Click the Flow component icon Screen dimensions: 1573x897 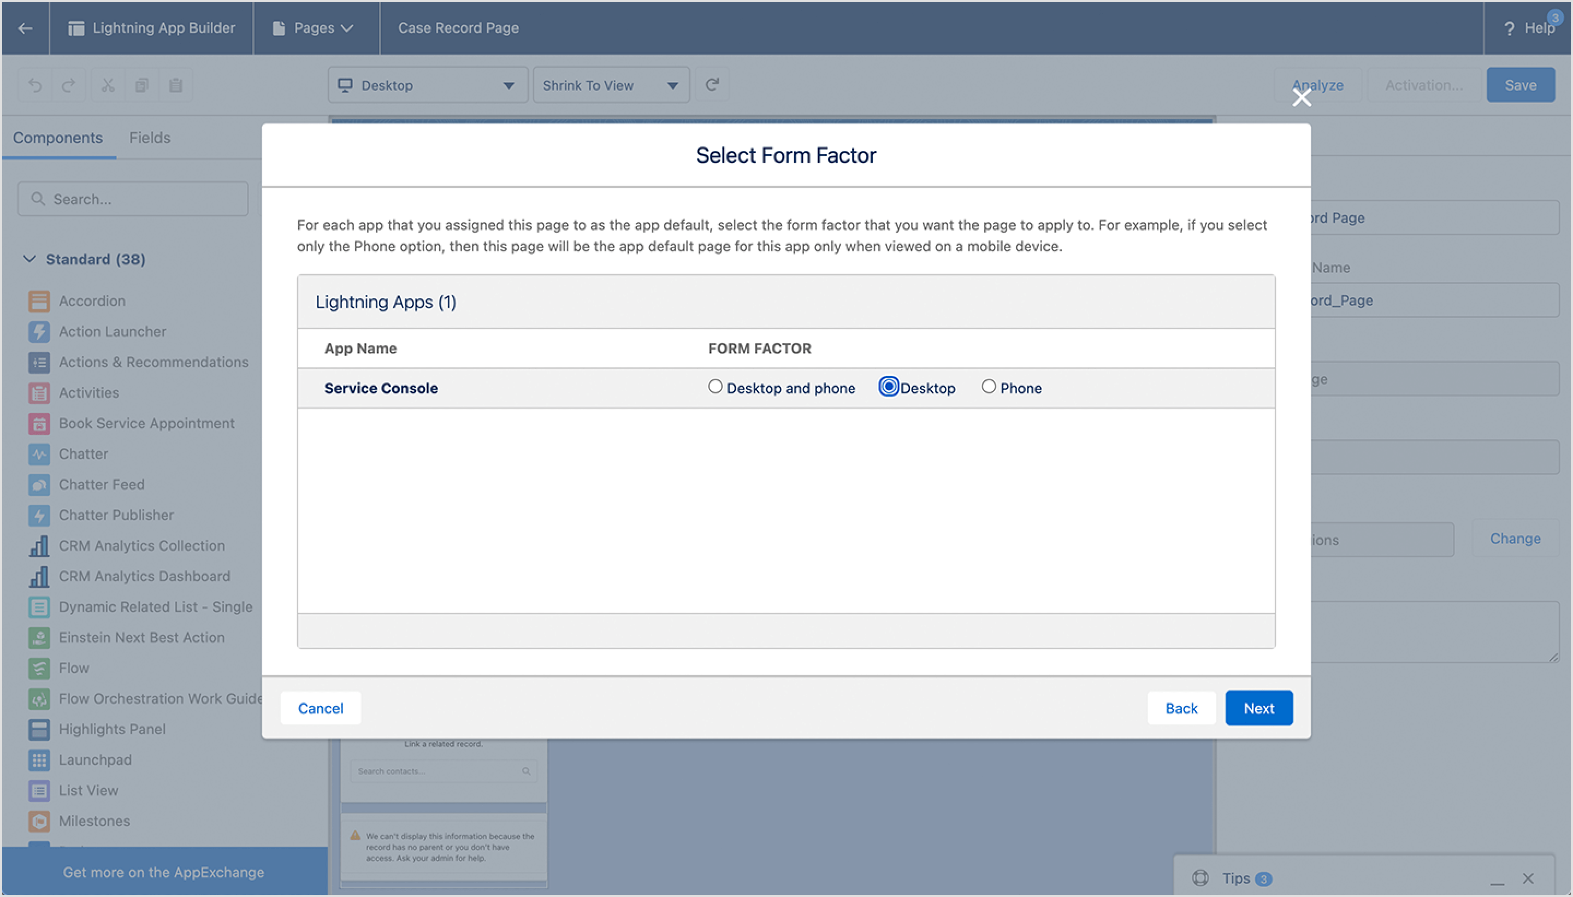[39, 668]
